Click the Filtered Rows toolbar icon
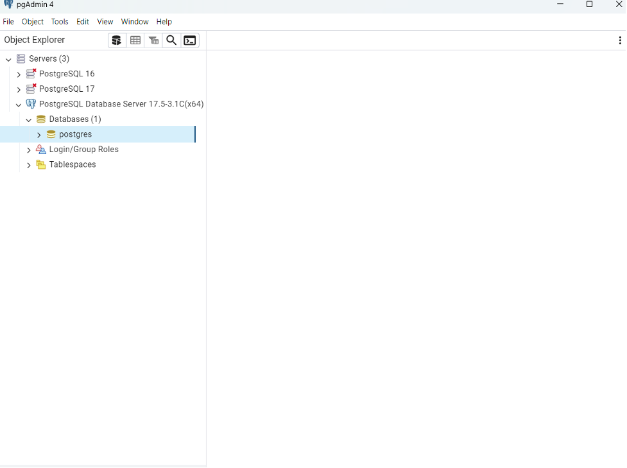Viewport: 627px width, 468px height. click(153, 40)
